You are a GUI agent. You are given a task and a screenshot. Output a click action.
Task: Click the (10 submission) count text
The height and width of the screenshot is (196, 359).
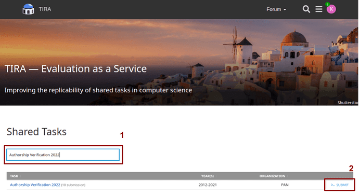(73, 185)
